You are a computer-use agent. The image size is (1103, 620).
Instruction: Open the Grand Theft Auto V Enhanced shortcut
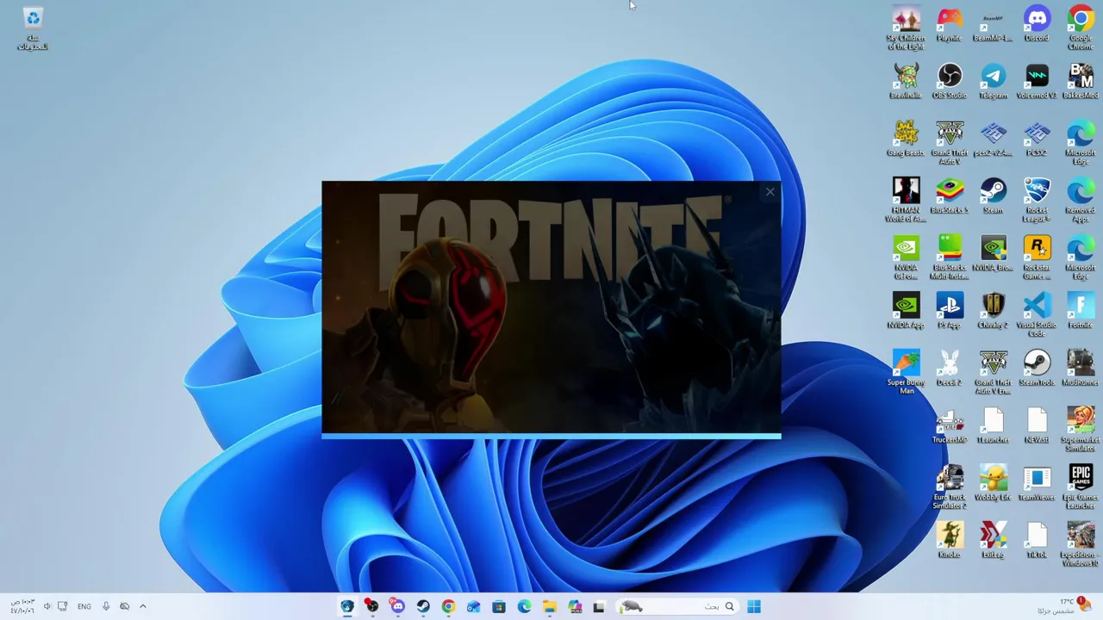pyautogui.click(x=993, y=372)
